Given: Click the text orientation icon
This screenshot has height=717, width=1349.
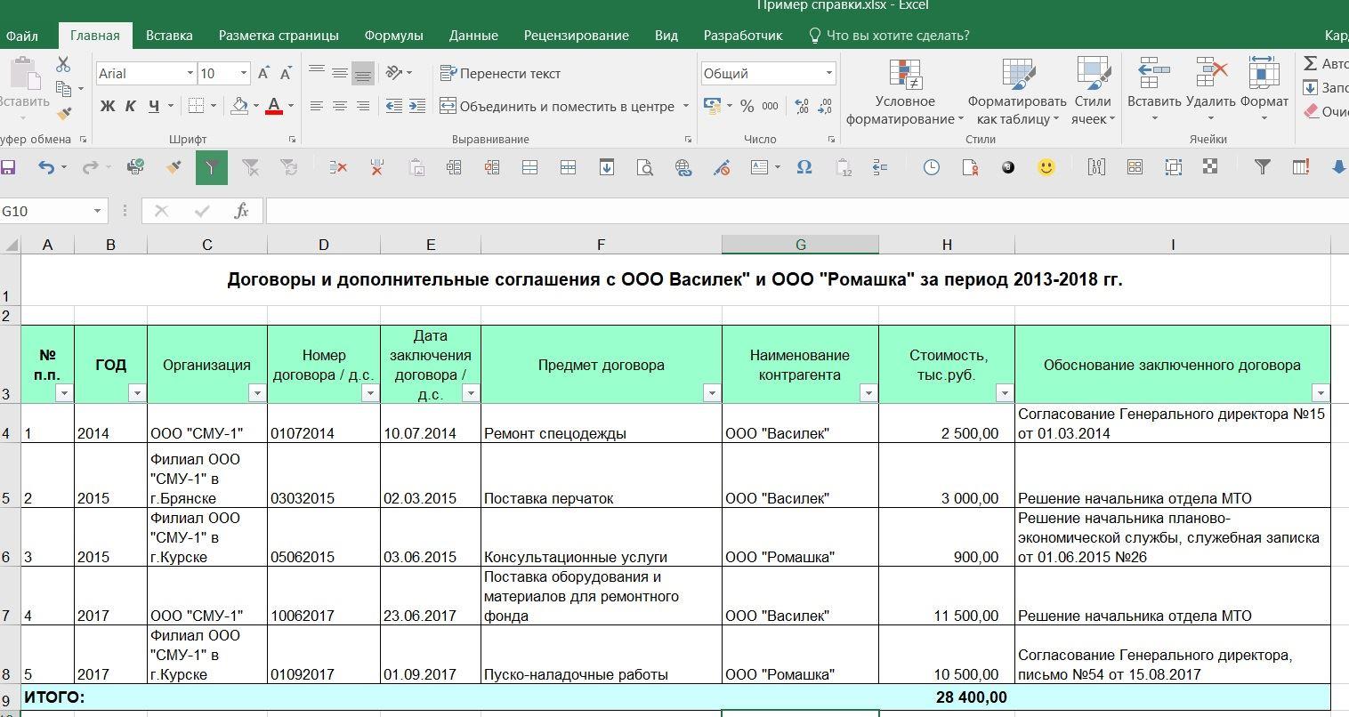Looking at the screenshot, I should point(392,73).
